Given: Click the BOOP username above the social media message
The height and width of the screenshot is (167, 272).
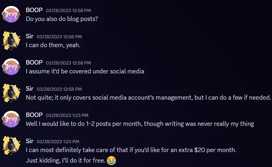Looking at the screenshot, I should point(34,63).
